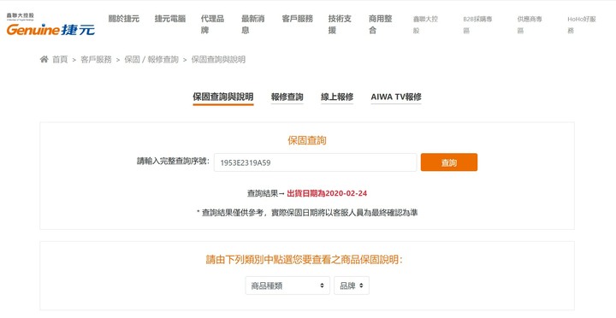Click the 查詢結果僅供參考 disclaimer text
The height and width of the screenshot is (318, 616).
pos(307,213)
